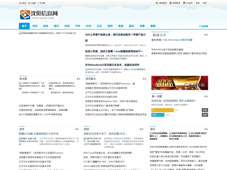Open 库克：苹果中国工厂 article
This screenshot has height=170, width=227.
[102, 157]
